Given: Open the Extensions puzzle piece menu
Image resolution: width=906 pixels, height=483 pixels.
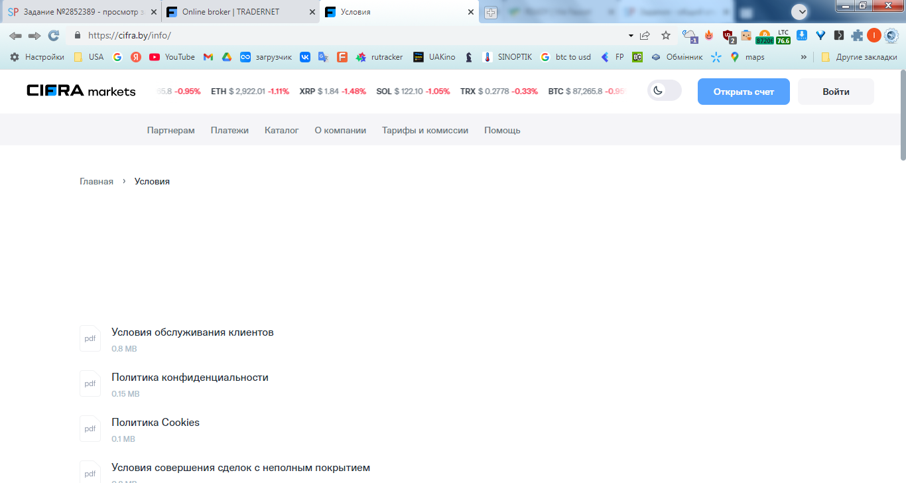Looking at the screenshot, I should [x=858, y=35].
